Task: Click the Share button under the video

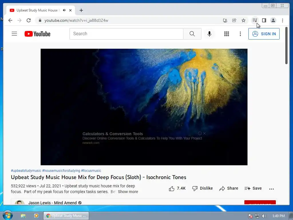Action: pos(229,188)
